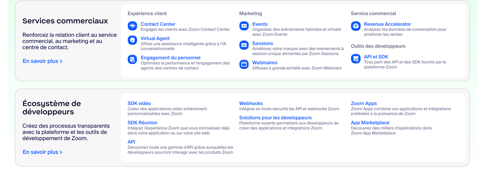Open the Revenue Accelerator link

coord(387,24)
